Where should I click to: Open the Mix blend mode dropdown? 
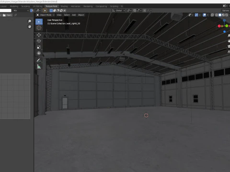pos(21,11)
